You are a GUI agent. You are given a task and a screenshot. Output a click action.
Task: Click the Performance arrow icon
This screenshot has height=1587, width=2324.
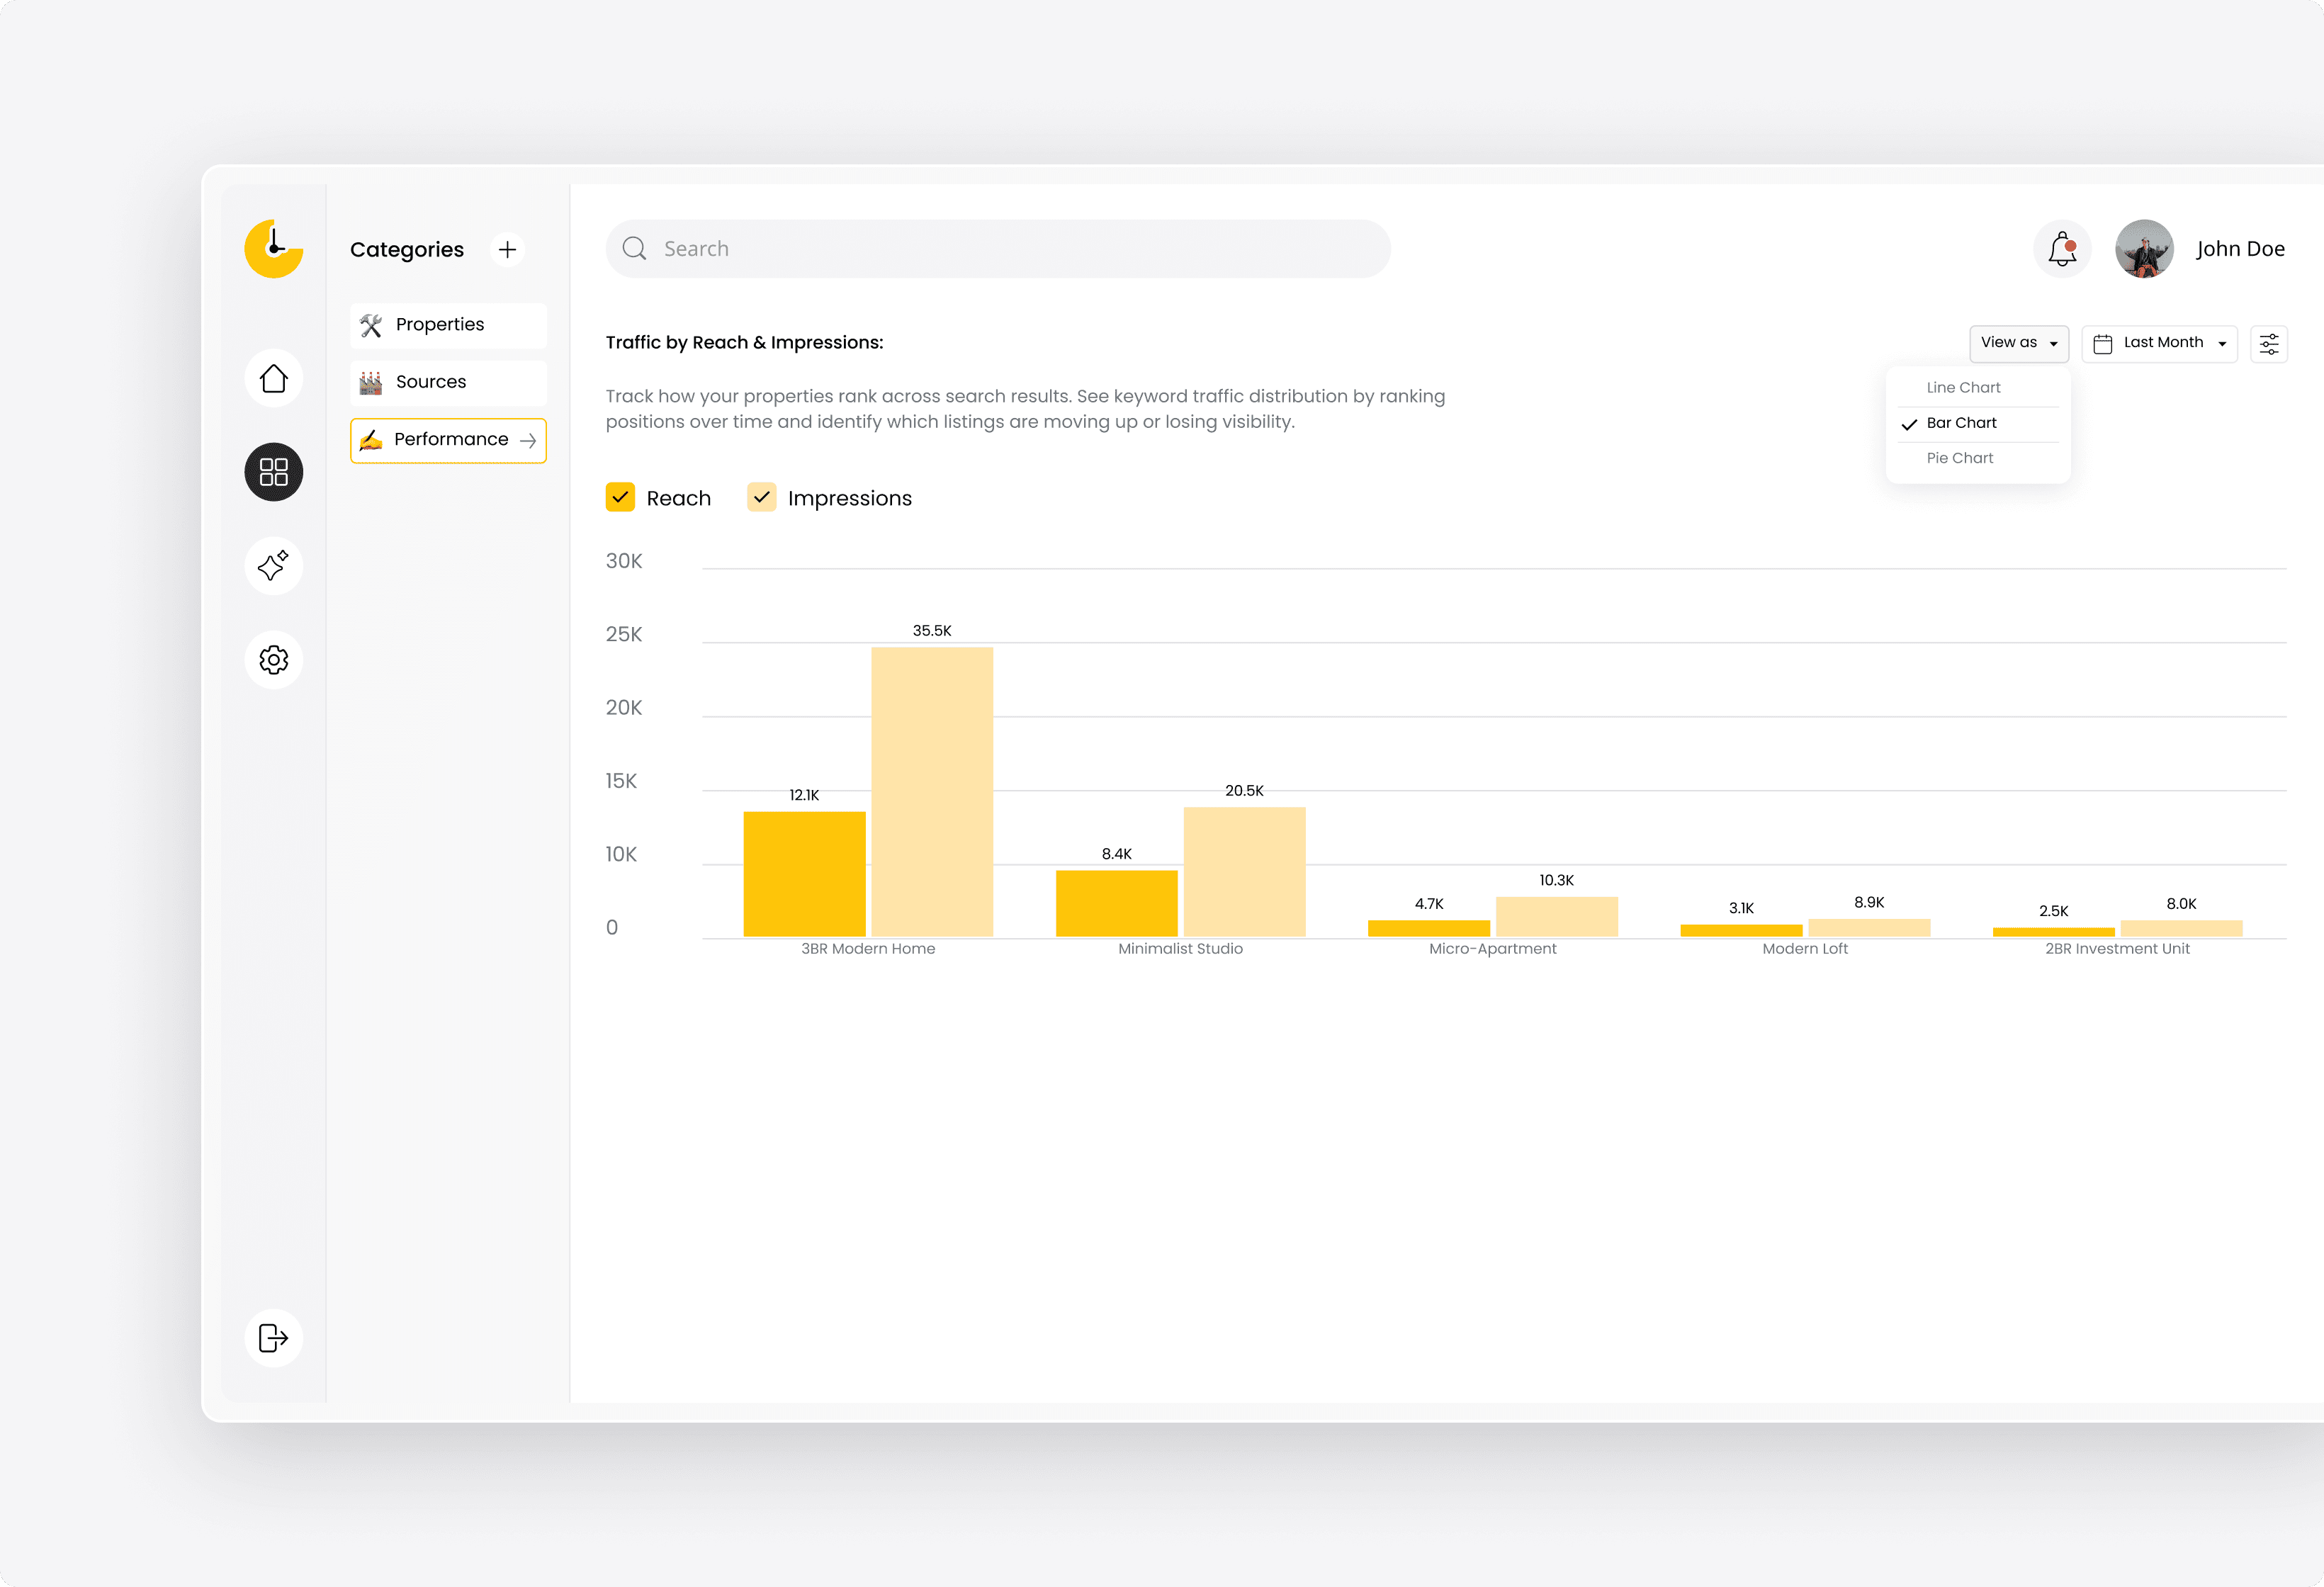click(x=528, y=441)
